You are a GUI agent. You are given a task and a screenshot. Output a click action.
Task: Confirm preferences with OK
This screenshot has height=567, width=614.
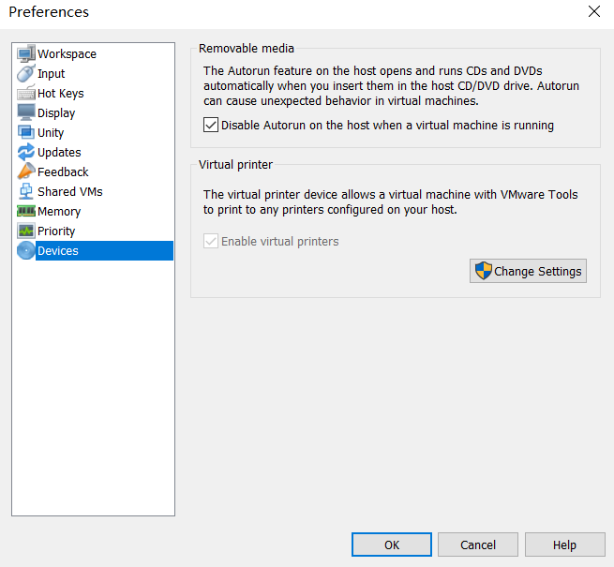[392, 545]
